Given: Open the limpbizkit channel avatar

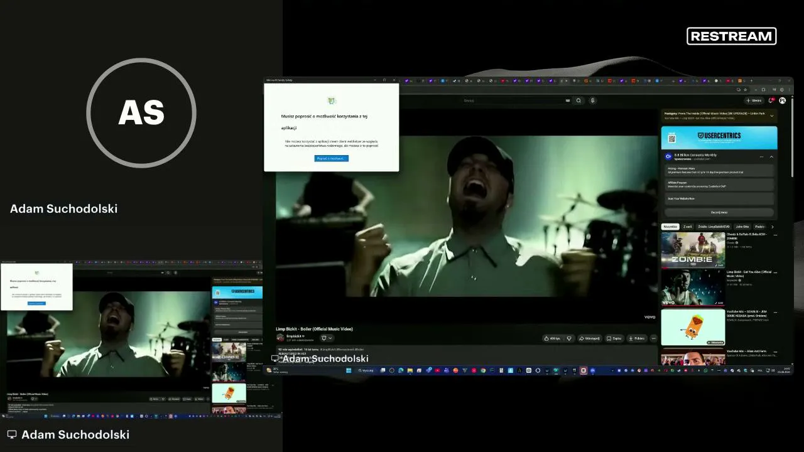Looking at the screenshot, I should pos(280,338).
